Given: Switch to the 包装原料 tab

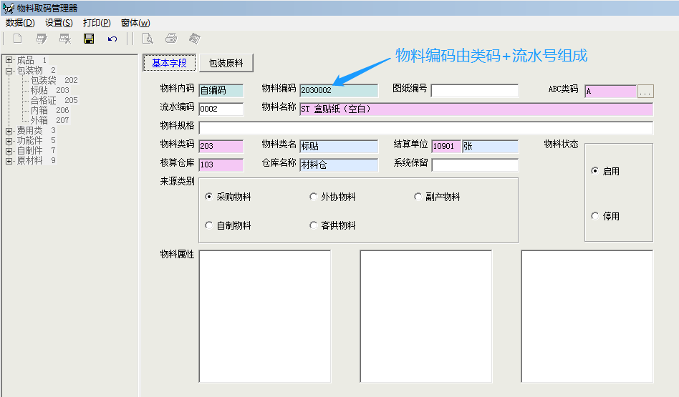Looking at the screenshot, I should click(x=226, y=63).
